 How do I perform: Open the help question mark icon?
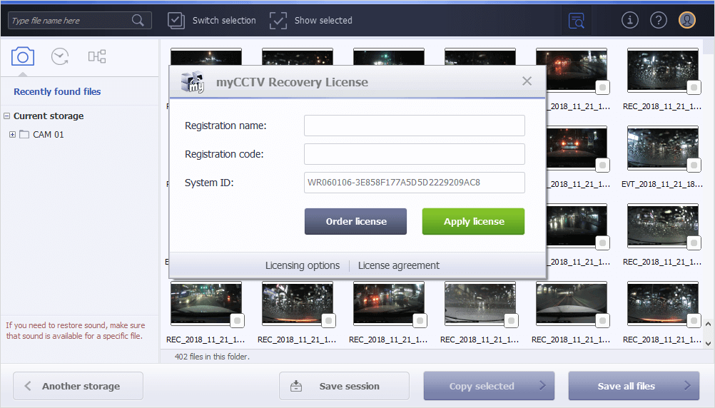point(659,20)
